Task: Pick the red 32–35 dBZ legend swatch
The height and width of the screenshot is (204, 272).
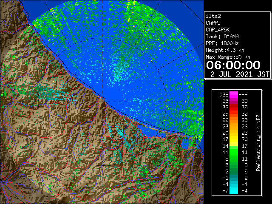Action: [x=234, y=108]
